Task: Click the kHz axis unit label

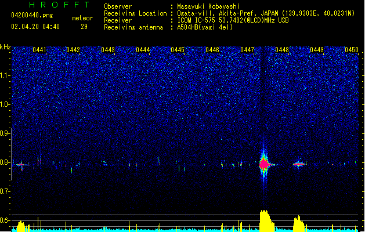Action: pos(5,47)
